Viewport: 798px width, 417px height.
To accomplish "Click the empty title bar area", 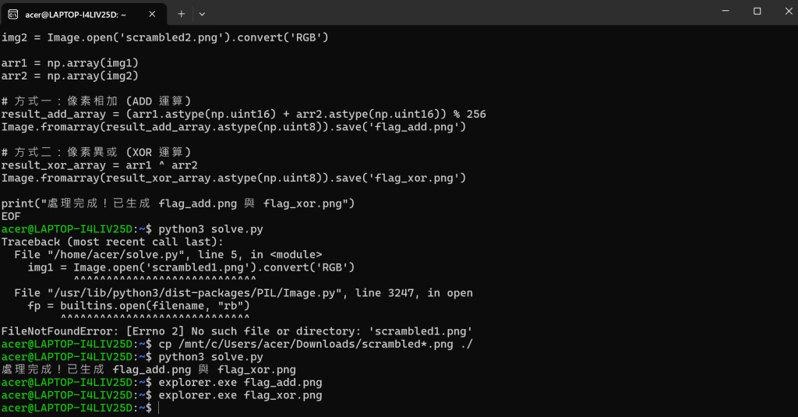I will [x=458, y=12].
